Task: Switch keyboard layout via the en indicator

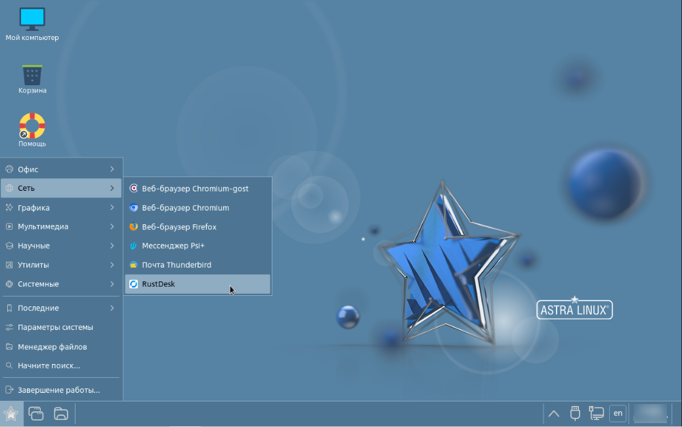Action: tap(618, 413)
